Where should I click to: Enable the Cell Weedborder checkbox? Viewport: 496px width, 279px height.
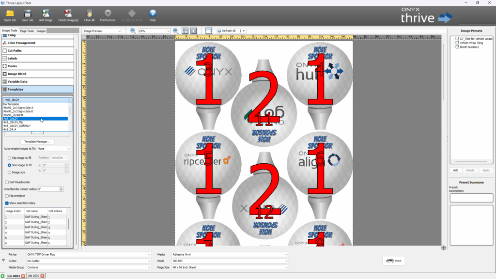6,182
